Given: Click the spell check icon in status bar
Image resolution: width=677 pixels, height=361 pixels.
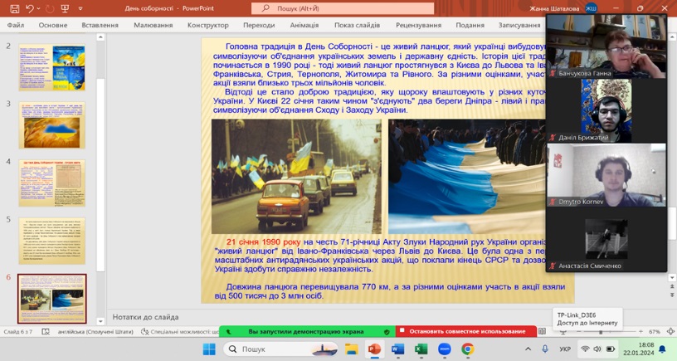Looking at the screenshot, I should 46,332.
